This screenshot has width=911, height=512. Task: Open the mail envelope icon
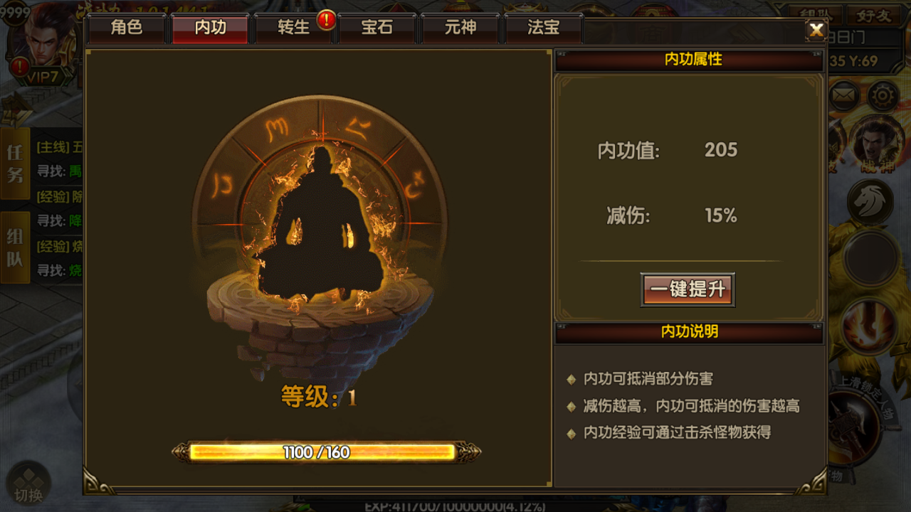844,96
